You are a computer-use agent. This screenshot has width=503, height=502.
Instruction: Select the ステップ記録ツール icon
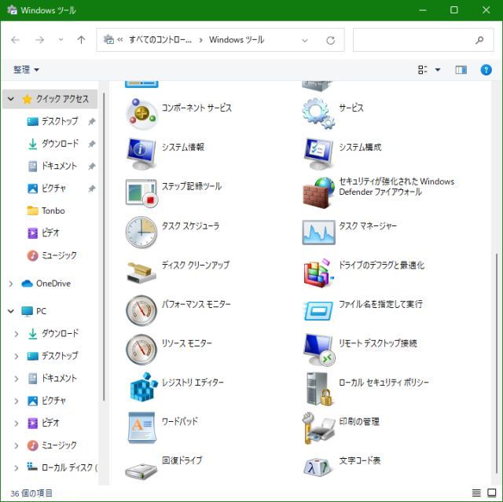(x=141, y=193)
